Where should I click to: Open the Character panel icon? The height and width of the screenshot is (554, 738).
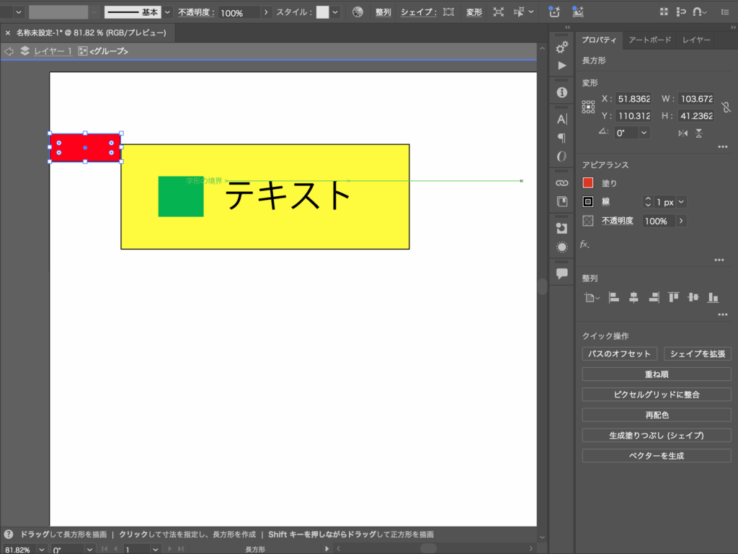tap(562, 119)
